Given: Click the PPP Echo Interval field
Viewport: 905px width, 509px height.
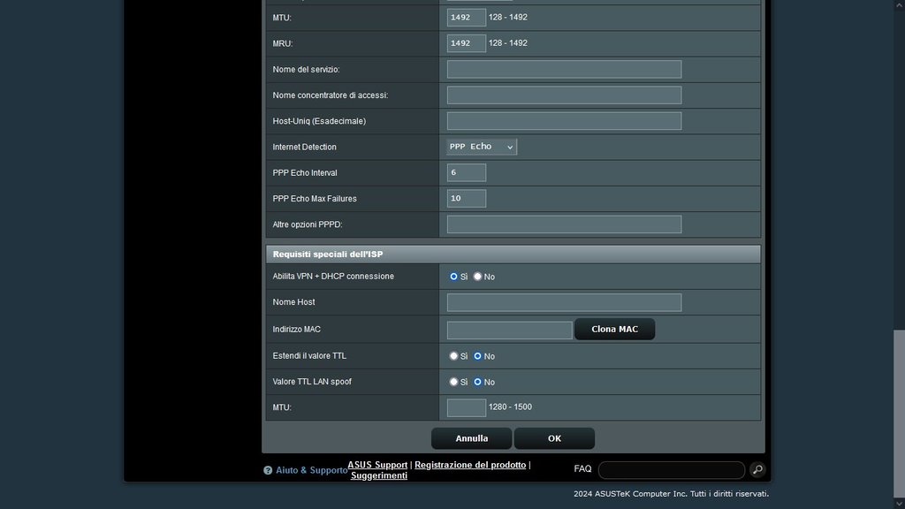Looking at the screenshot, I should coord(467,172).
